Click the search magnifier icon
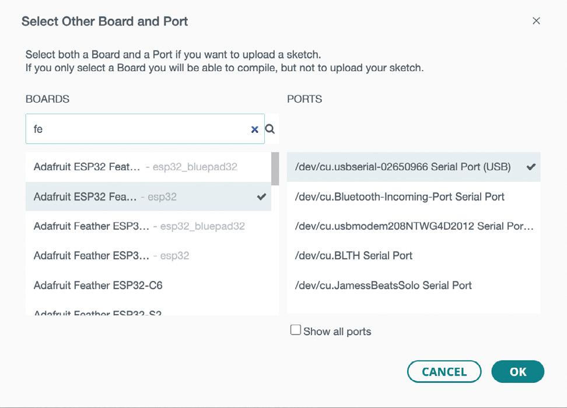The width and height of the screenshot is (567, 408). 270,129
